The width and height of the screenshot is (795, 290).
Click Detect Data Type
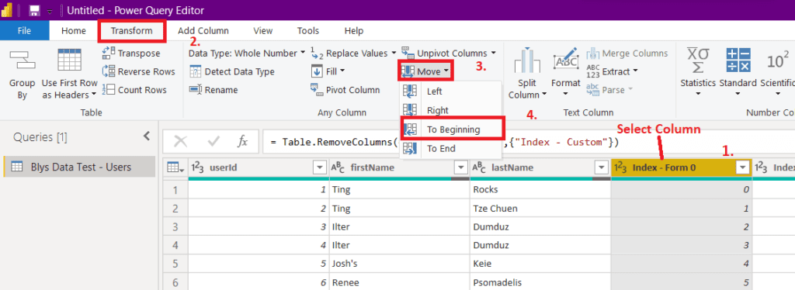[x=231, y=71]
